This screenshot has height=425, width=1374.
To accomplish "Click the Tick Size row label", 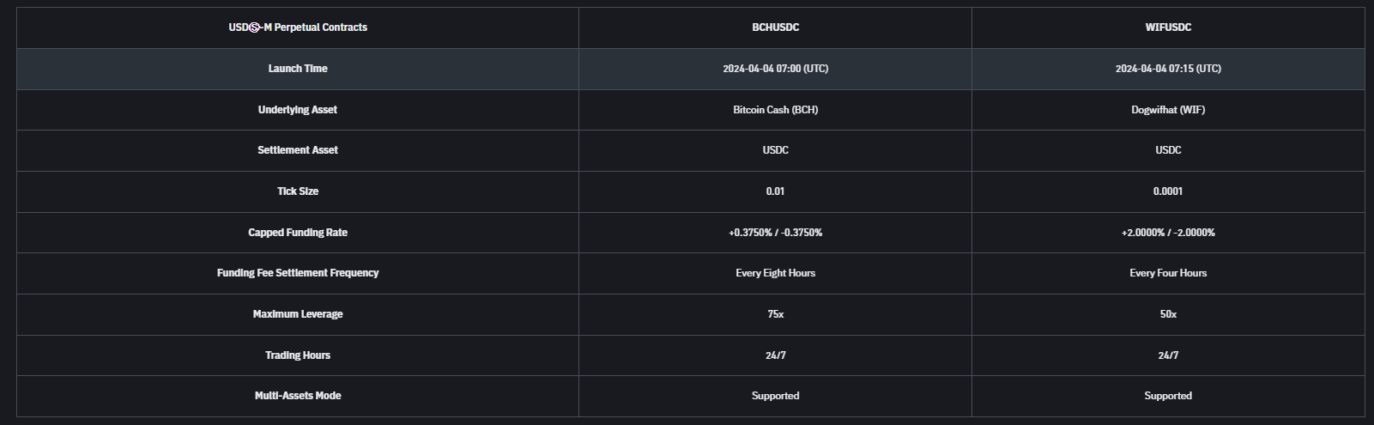I will pos(298,191).
